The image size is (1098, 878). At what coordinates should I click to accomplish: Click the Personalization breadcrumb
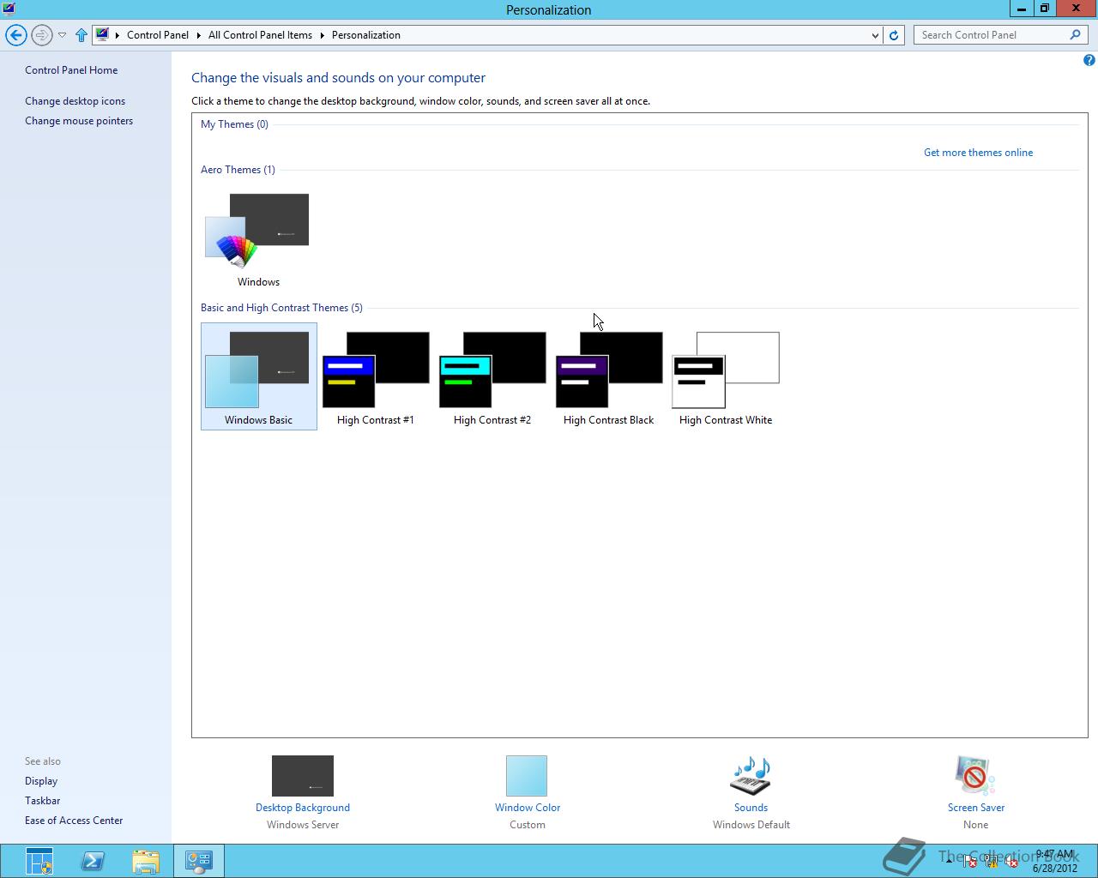tap(366, 35)
